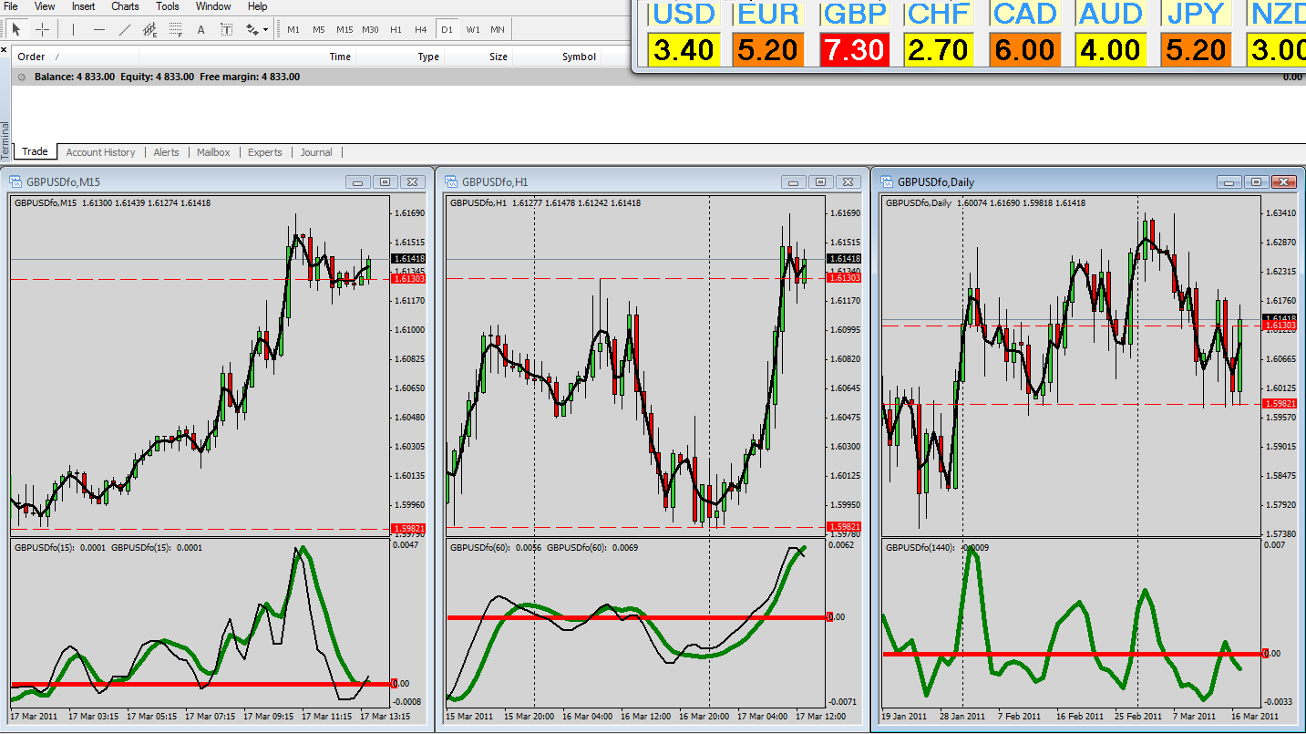
Task: Toggle the D1 timeframe button
Action: click(x=447, y=29)
